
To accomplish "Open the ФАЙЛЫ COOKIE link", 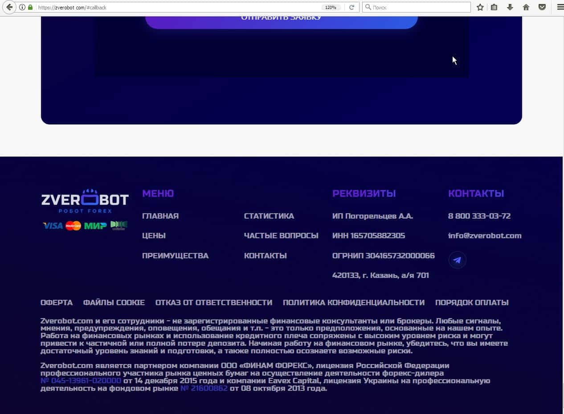I will pyautogui.click(x=114, y=302).
